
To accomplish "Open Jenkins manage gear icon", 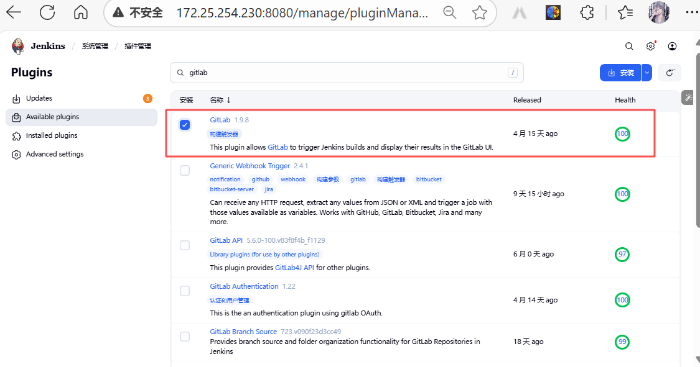I will pyautogui.click(x=650, y=47).
